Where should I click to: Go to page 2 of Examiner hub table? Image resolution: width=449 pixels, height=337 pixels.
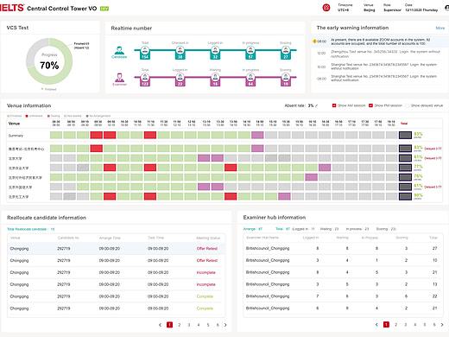tap(395, 325)
